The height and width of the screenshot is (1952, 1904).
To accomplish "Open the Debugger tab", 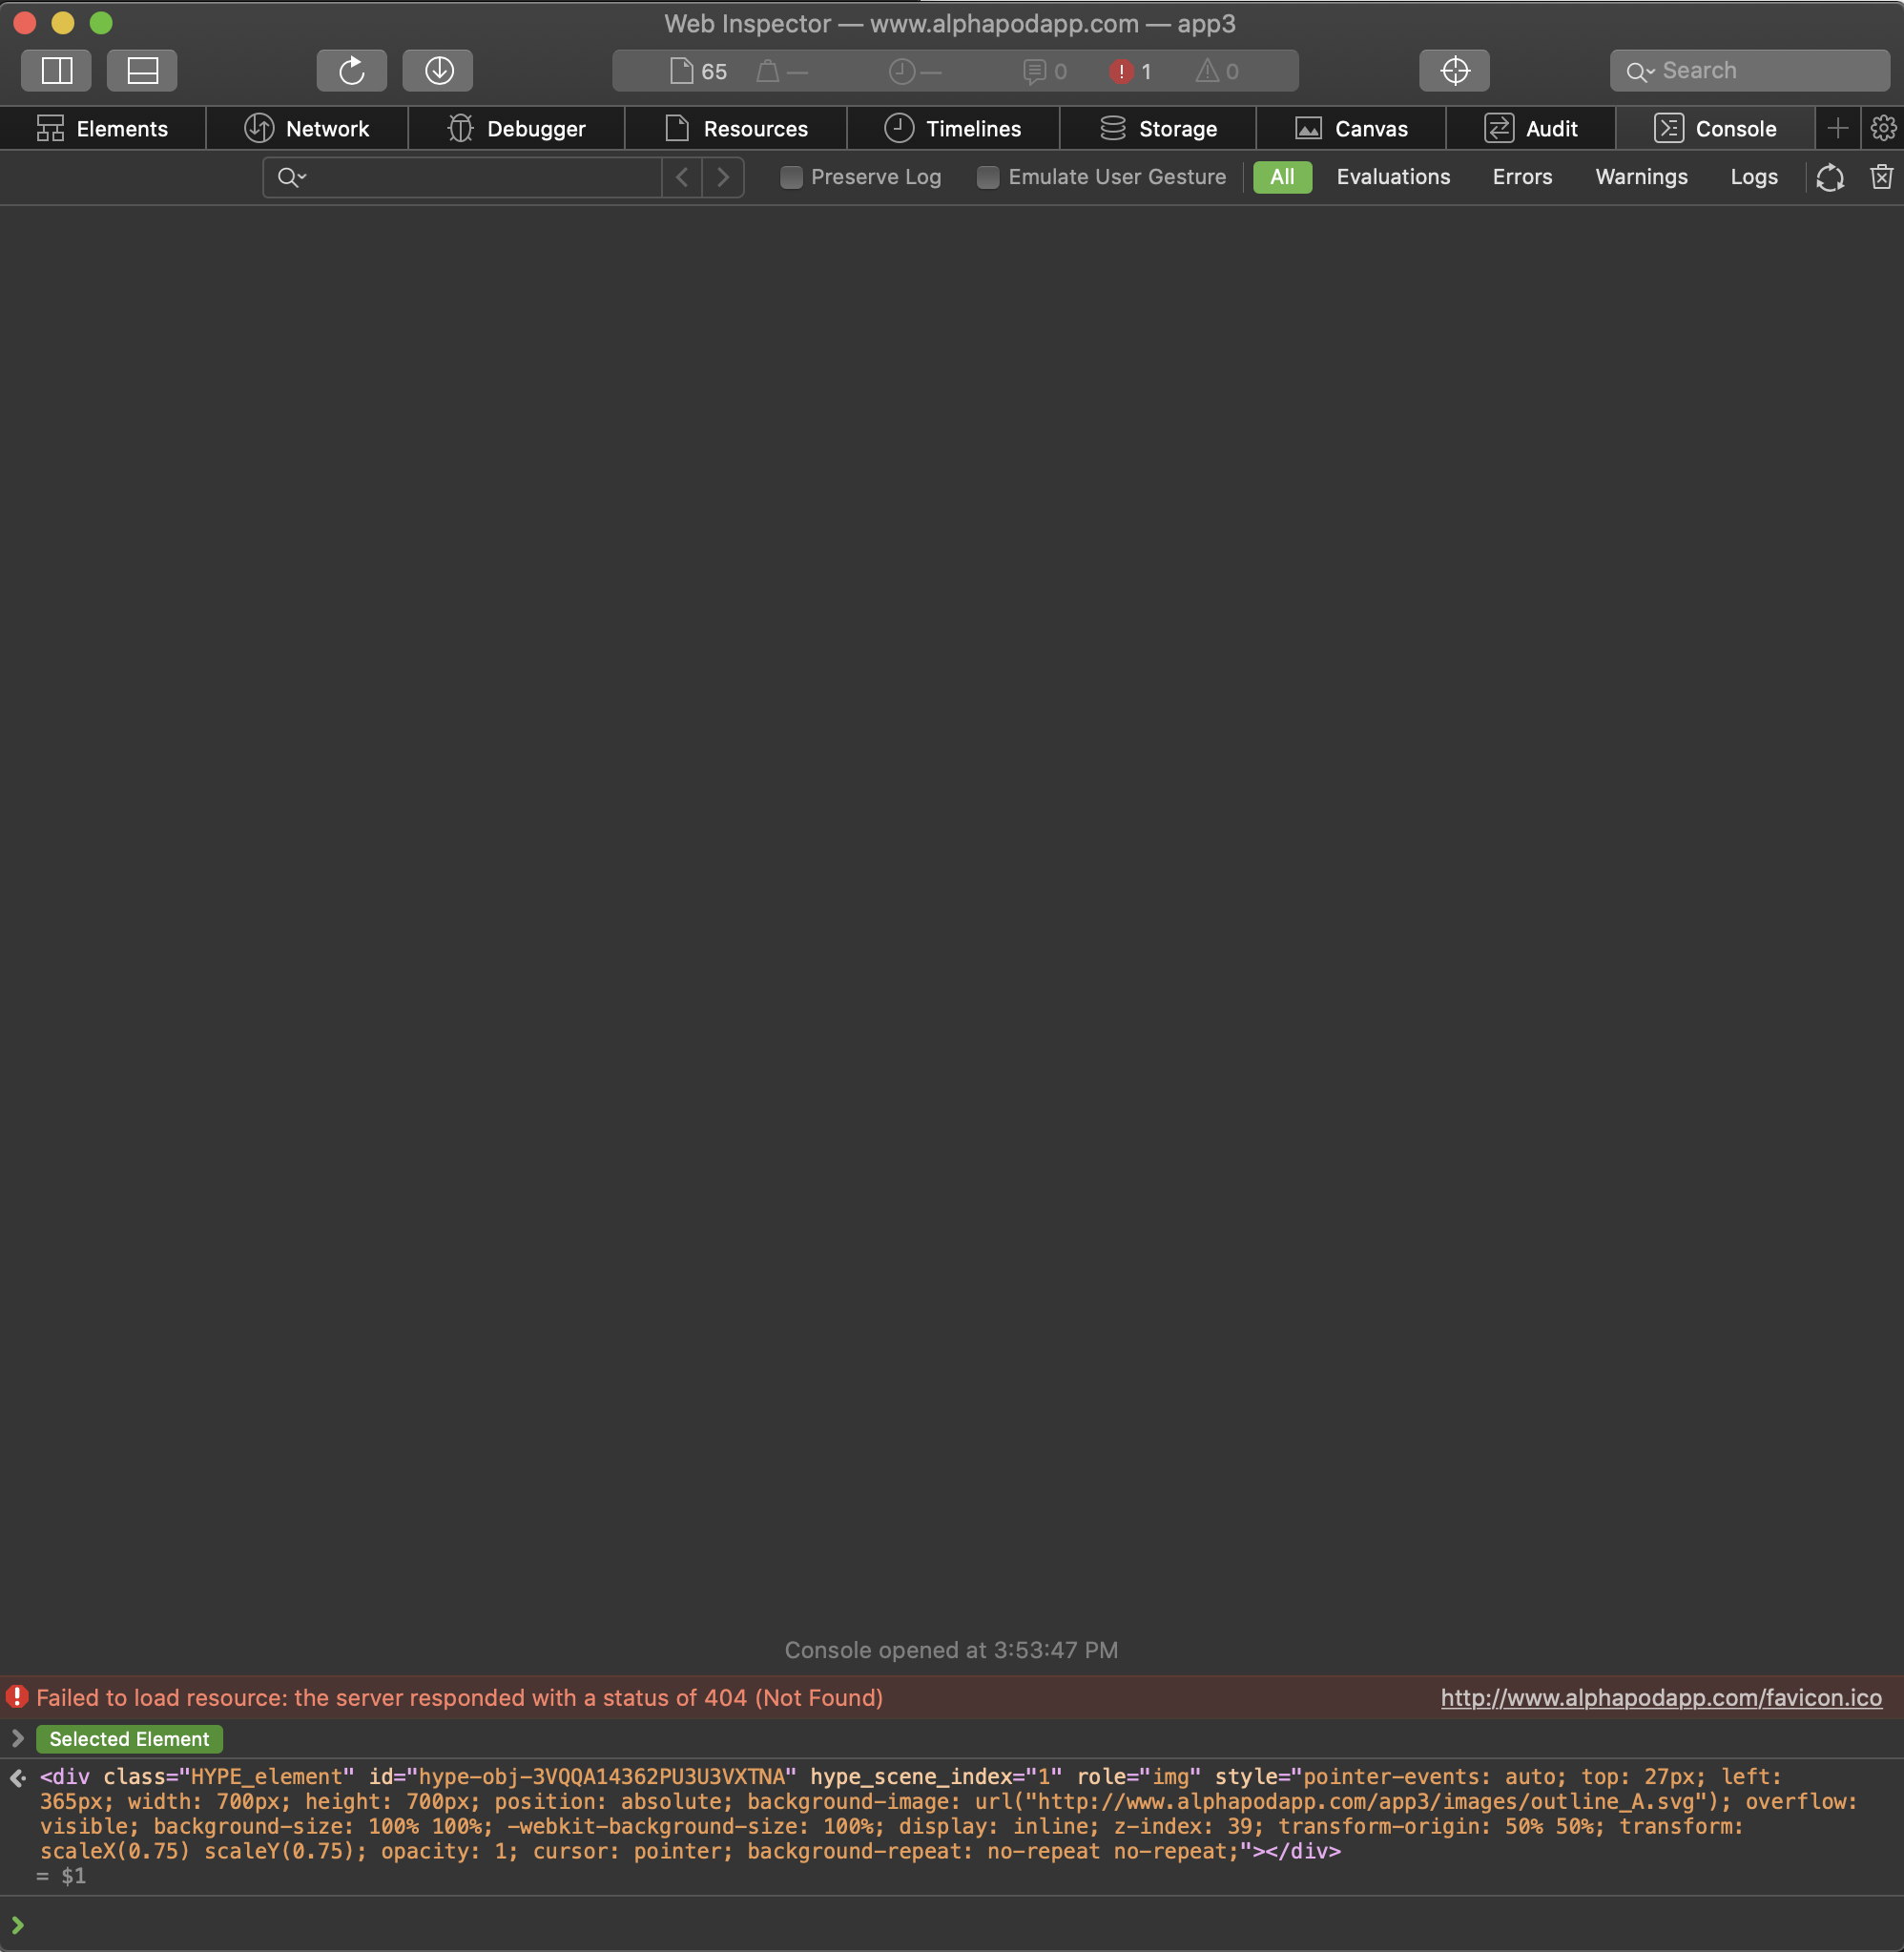I will click(516, 128).
